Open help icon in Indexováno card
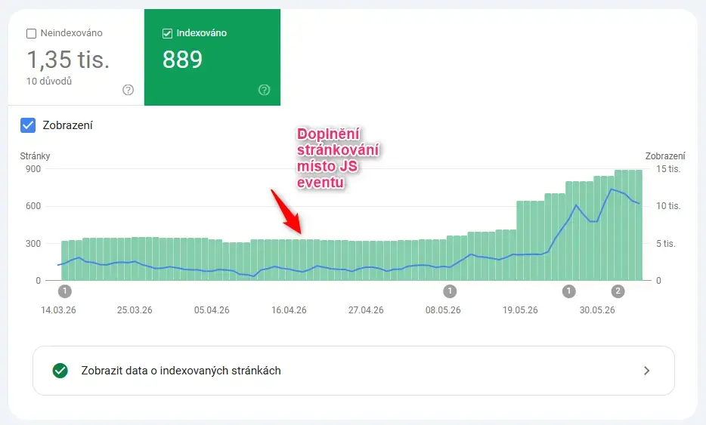The width and height of the screenshot is (706, 425). (x=265, y=90)
